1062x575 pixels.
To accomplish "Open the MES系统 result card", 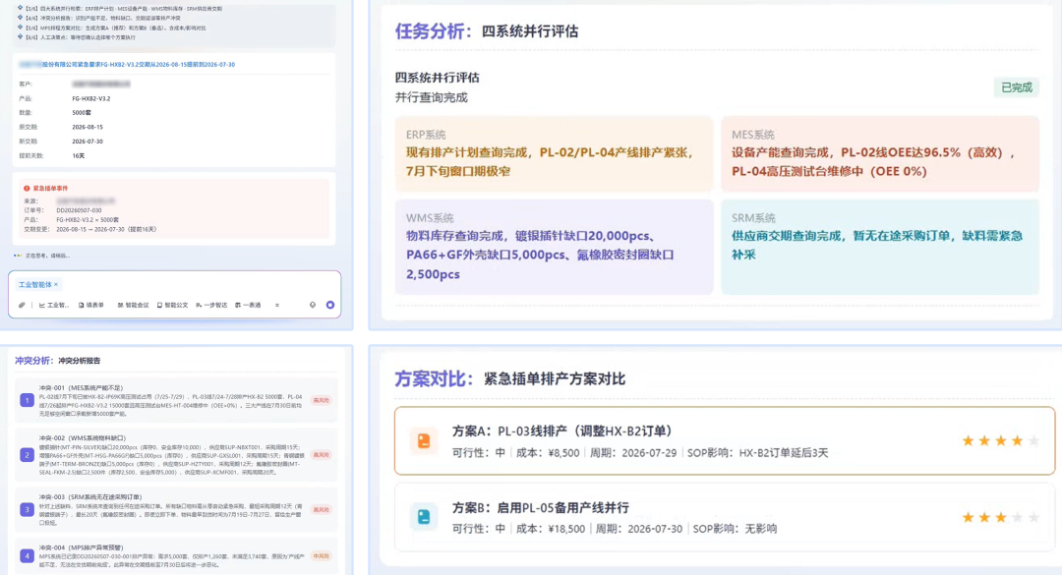I will 880,153.
